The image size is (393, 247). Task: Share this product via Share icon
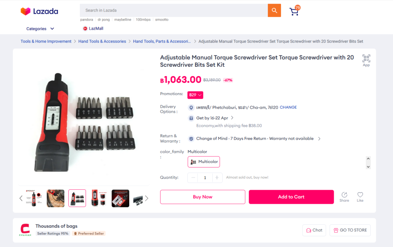[344, 197]
